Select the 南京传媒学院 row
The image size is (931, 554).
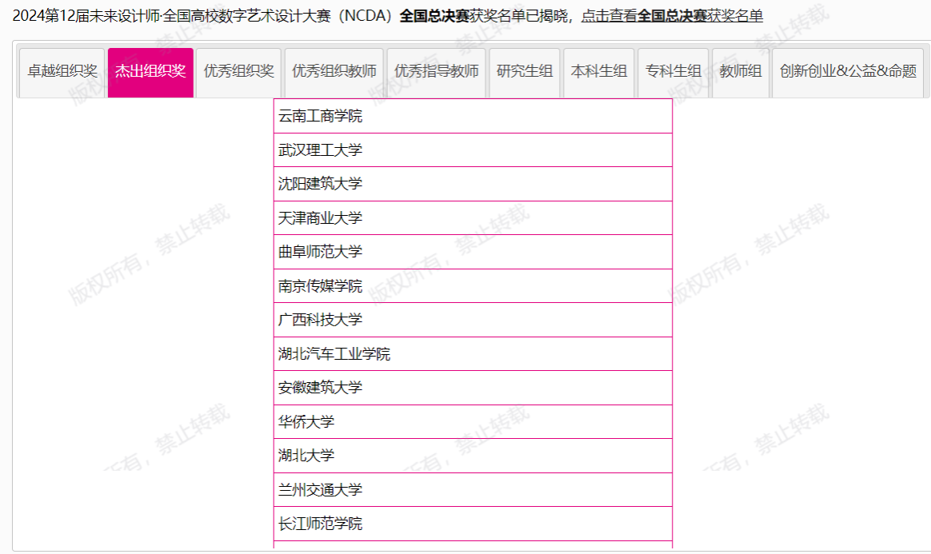coord(320,286)
